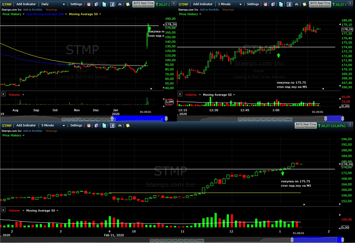Remove Volume pane from 5 Minute chart

click(x=3, y=210)
